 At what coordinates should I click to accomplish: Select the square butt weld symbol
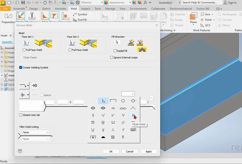pyautogui.click(x=93, y=115)
